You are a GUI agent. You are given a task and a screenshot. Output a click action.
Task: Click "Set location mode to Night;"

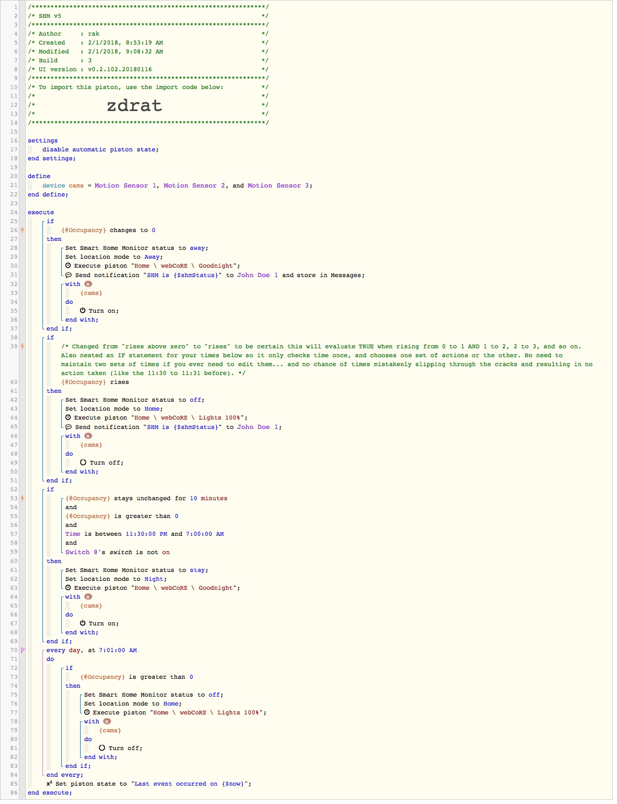(116, 579)
